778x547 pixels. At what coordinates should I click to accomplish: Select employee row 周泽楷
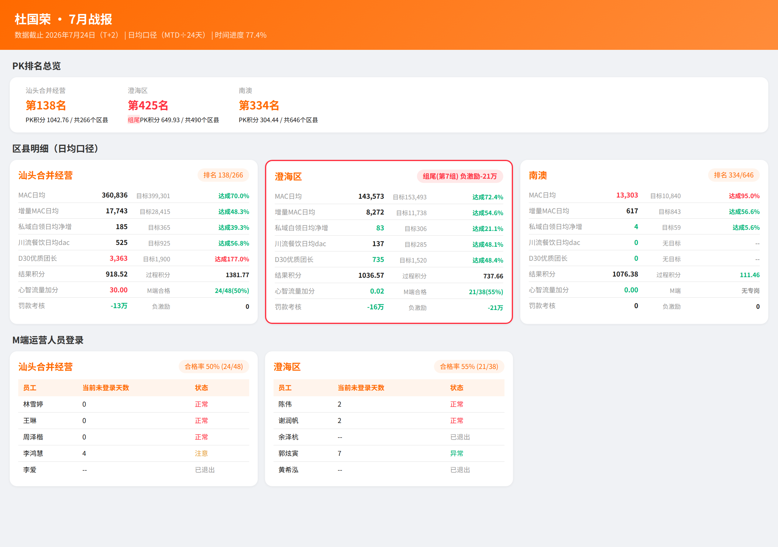(x=133, y=437)
